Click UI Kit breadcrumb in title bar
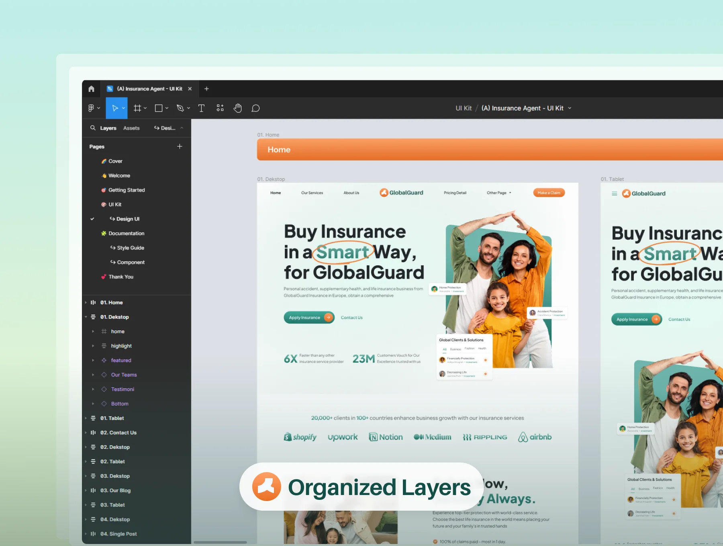 click(x=464, y=108)
